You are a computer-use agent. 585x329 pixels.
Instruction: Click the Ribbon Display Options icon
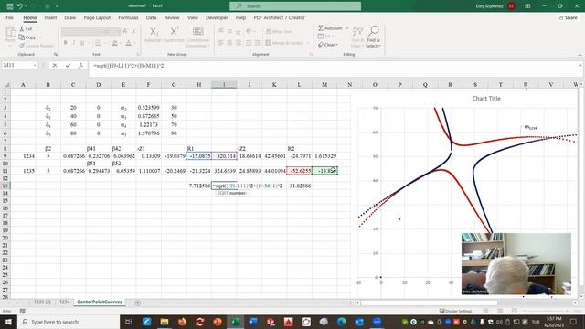click(x=527, y=6)
